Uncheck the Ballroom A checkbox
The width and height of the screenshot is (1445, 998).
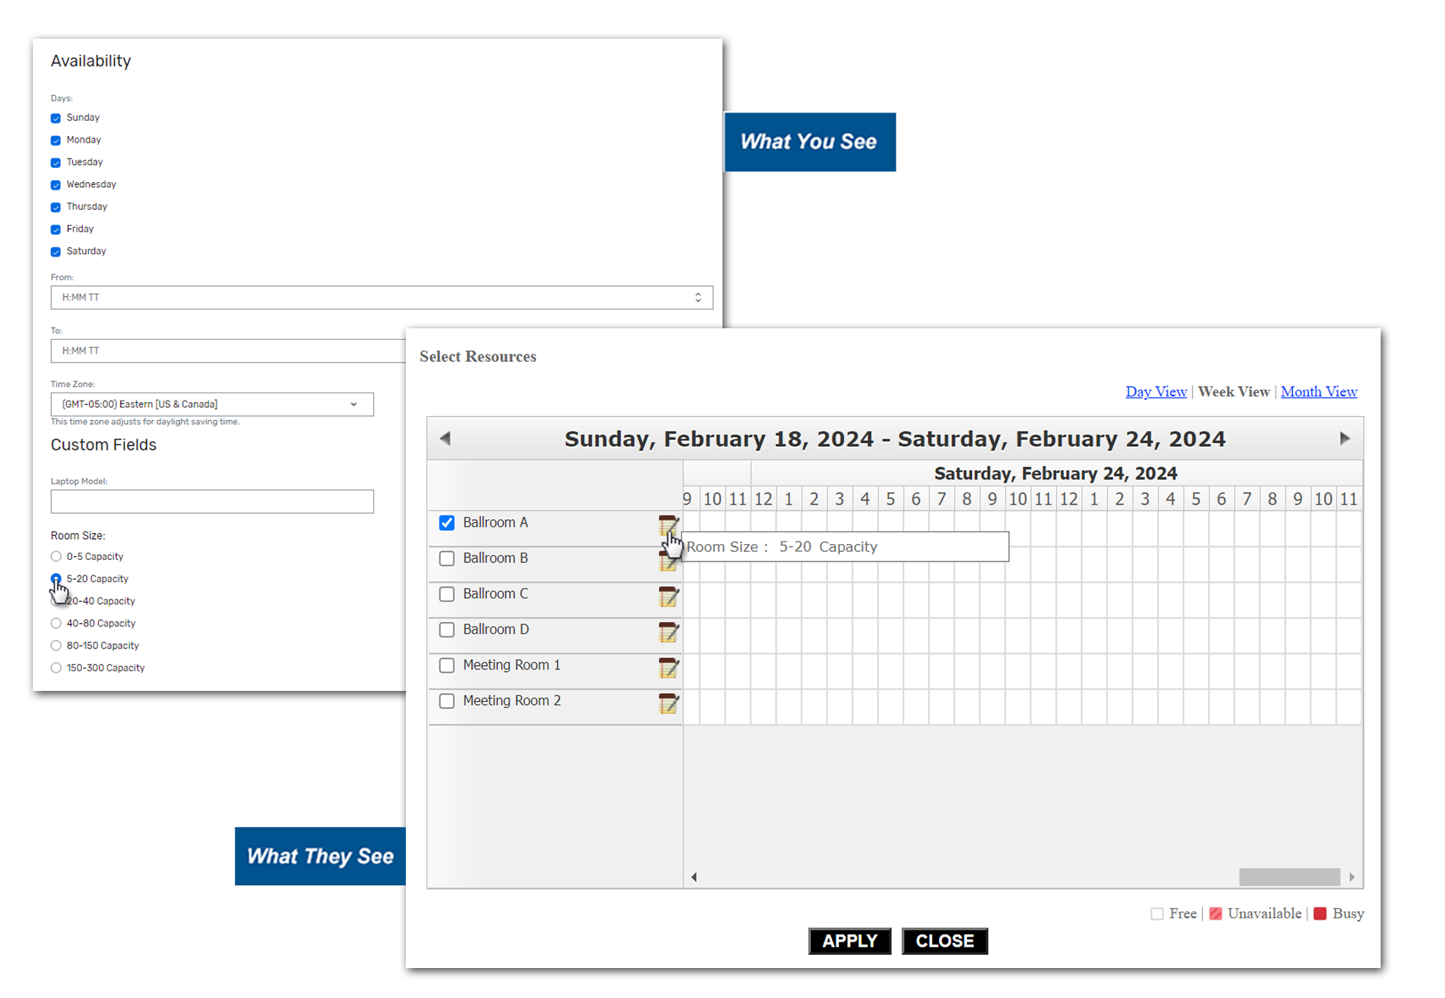coord(447,523)
